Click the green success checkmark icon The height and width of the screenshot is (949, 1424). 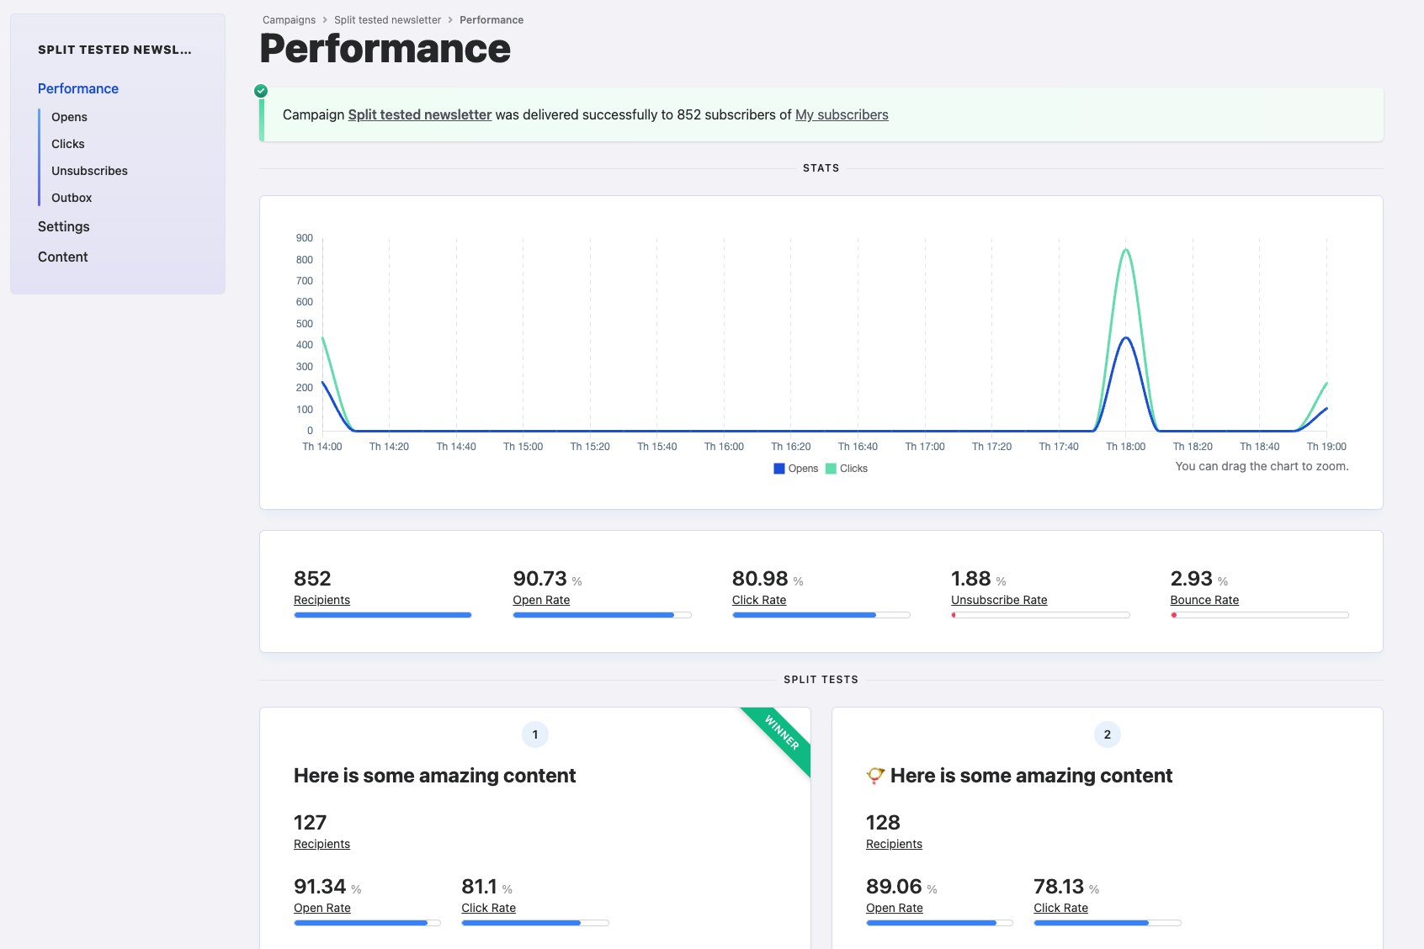point(261,91)
